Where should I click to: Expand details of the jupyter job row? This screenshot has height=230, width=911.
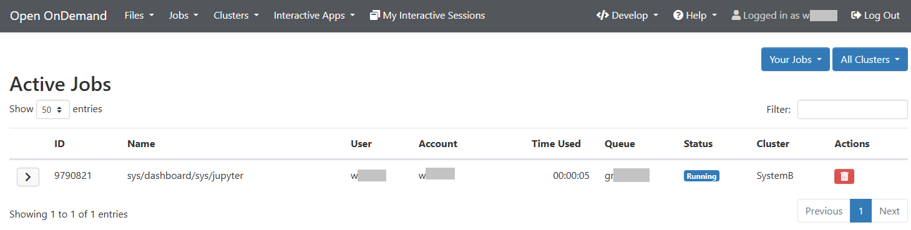[28, 176]
